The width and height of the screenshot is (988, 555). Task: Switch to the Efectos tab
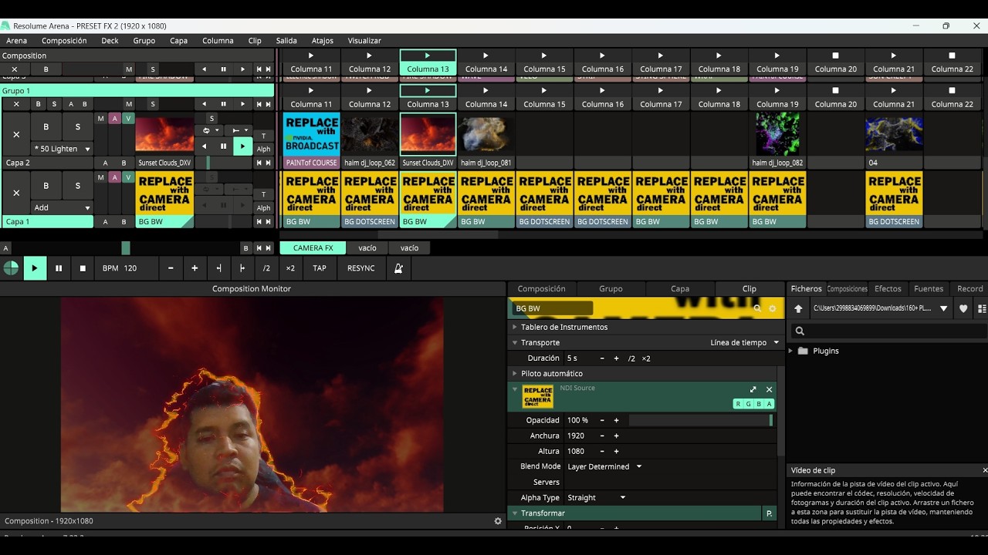pyautogui.click(x=888, y=289)
